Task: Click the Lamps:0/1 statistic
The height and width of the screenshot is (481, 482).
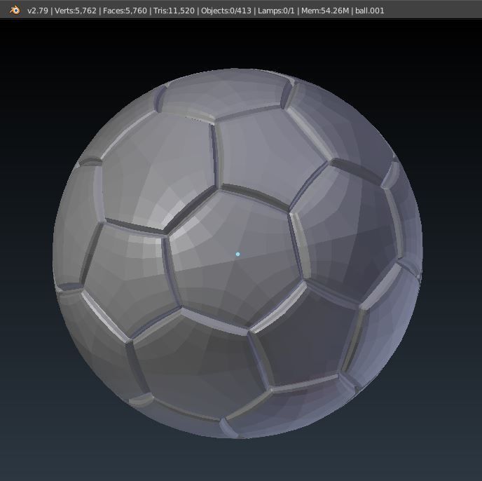Action: (x=276, y=11)
